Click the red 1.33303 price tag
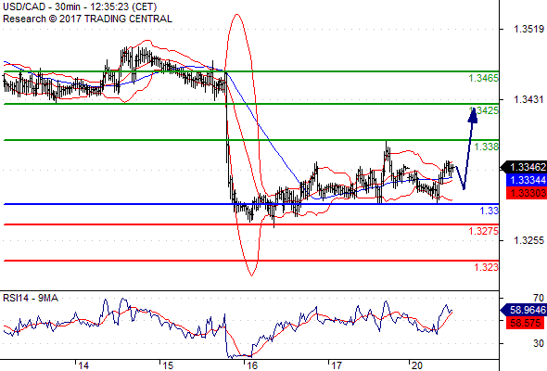The width and height of the screenshot is (547, 371). point(527,193)
